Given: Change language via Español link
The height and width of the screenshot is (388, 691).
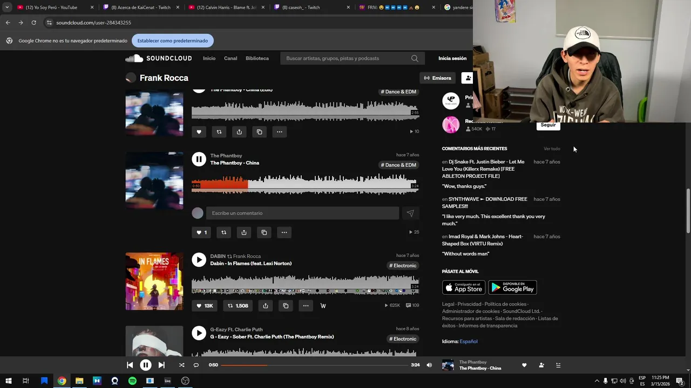Looking at the screenshot, I should (x=469, y=342).
